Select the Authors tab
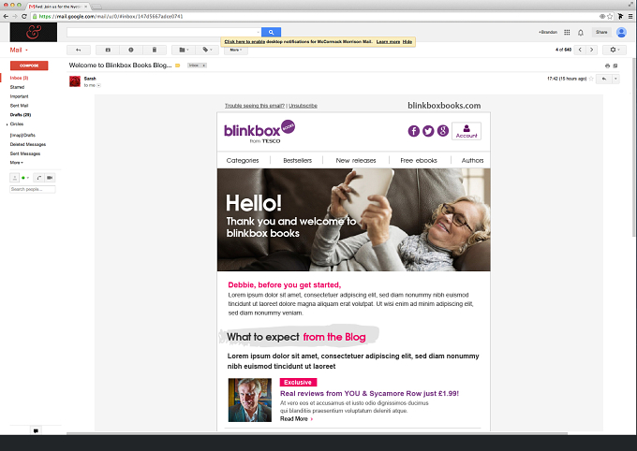Image resolution: width=637 pixels, height=451 pixels. [472, 160]
